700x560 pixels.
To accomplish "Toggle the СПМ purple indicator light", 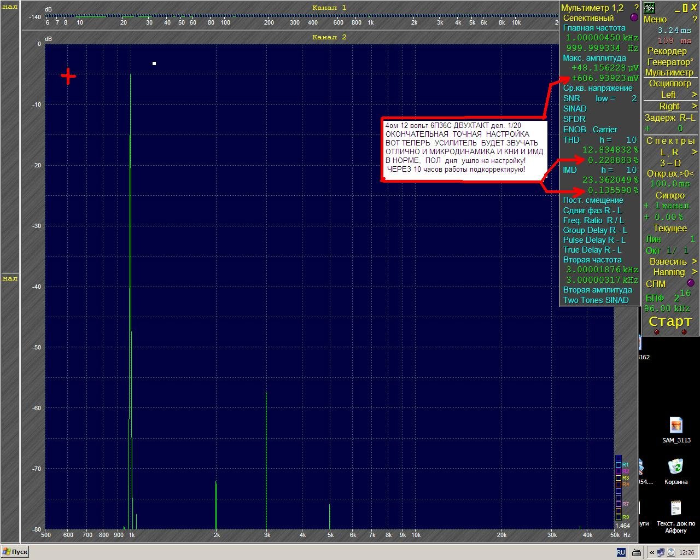I will coord(690,283).
